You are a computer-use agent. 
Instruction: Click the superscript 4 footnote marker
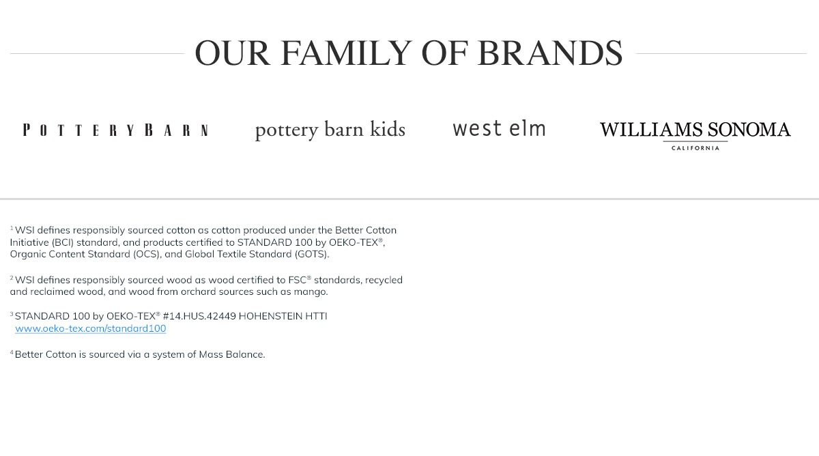click(x=12, y=352)
